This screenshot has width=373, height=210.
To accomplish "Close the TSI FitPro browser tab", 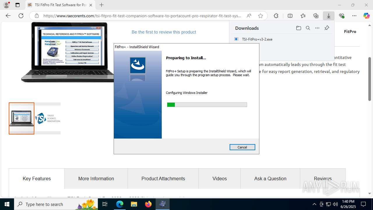I will (x=91, y=5).
